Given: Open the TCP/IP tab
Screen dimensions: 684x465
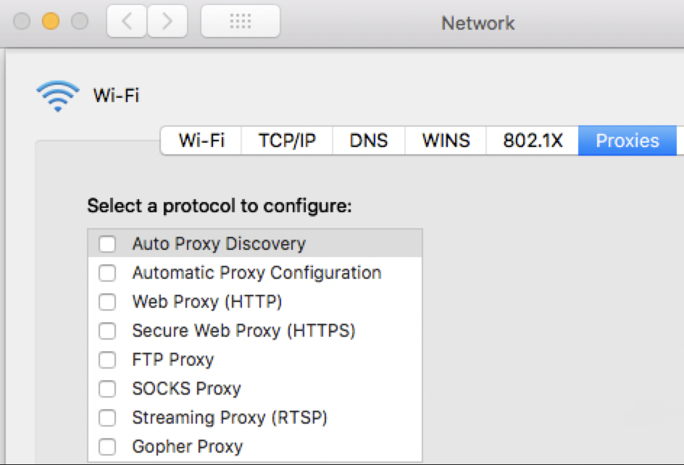Looking at the screenshot, I should pyautogui.click(x=287, y=141).
